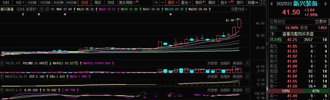Click MA250:28.84 indicator label
This screenshot has height=100, width=330.
198,9
